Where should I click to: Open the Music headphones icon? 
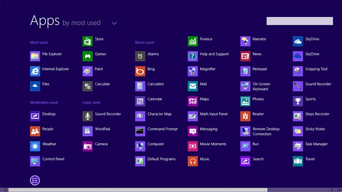tap(192, 161)
